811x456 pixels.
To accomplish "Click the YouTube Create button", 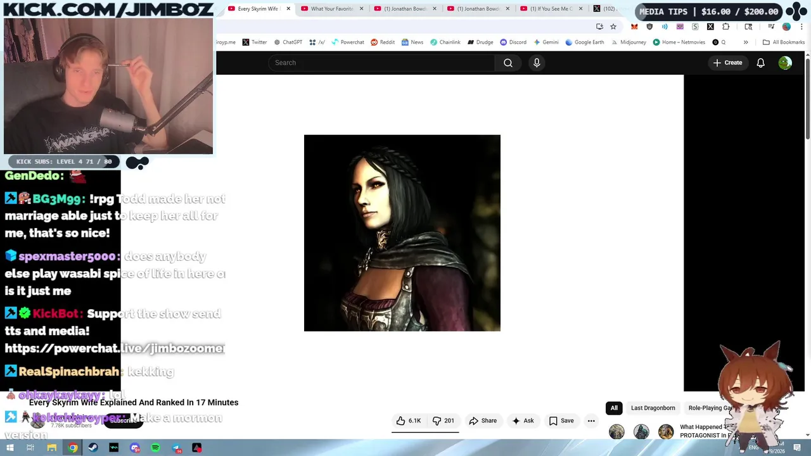I will click(727, 63).
